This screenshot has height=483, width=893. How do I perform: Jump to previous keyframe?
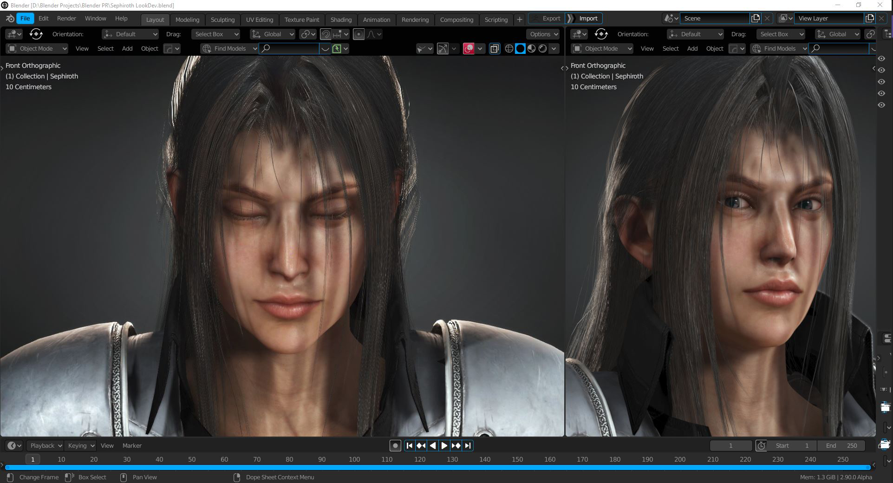point(421,446)
